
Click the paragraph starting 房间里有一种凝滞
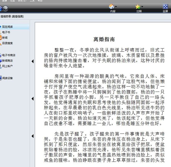click(104, 100)
